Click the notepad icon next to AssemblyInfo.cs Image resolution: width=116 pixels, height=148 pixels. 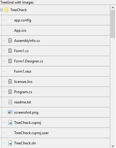10,40
